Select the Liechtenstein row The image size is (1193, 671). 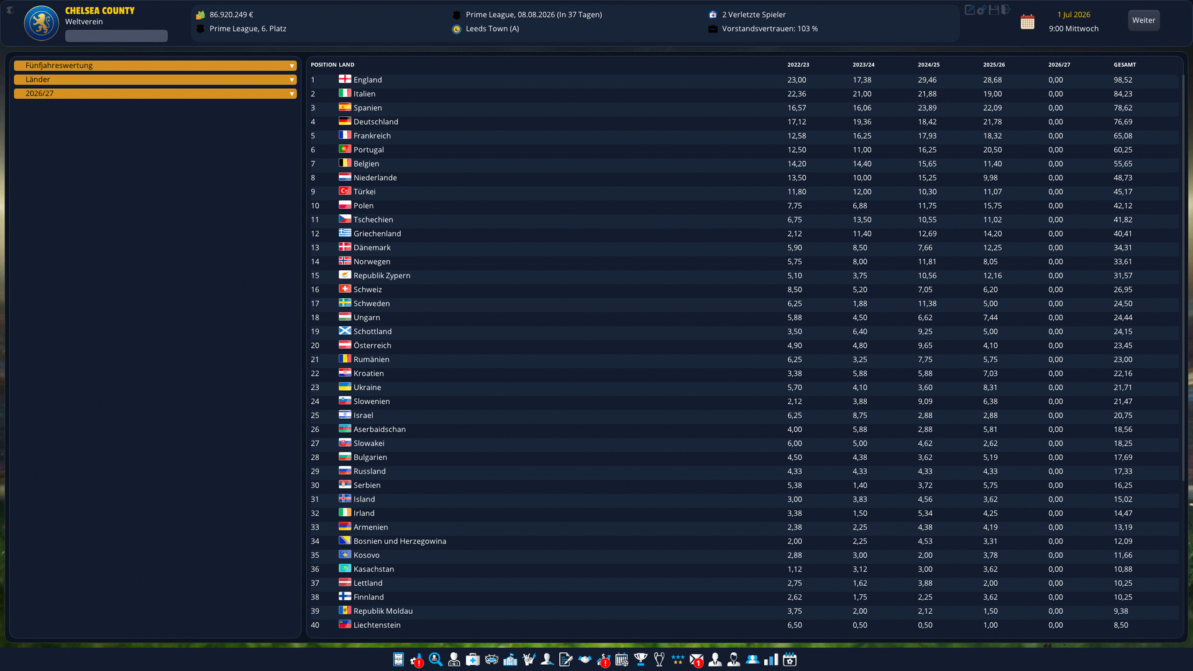coord(744,625)
